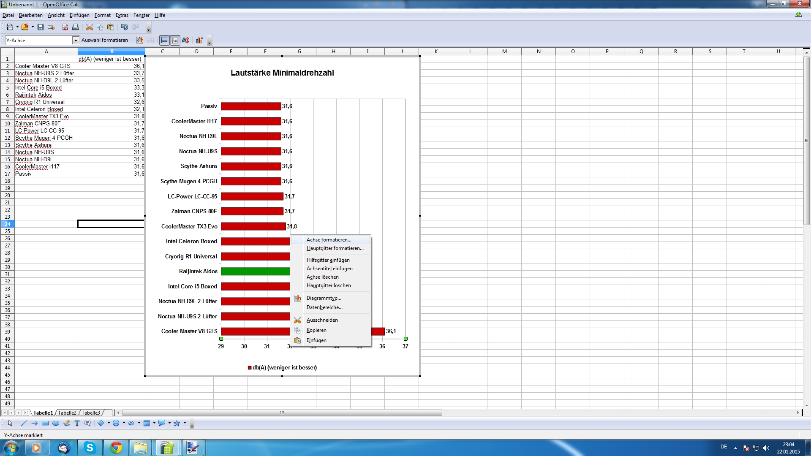Export directly as PDF
Viewport: 811px width, 456px height.
pyautogui.click(x=65, y=27)
